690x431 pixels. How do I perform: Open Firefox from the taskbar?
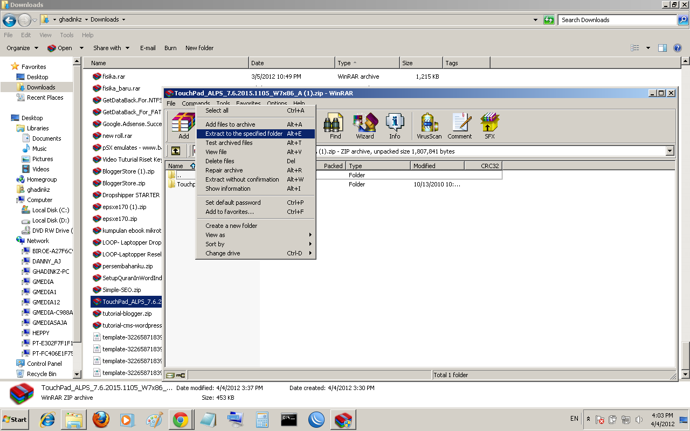[x=100, y=419]
